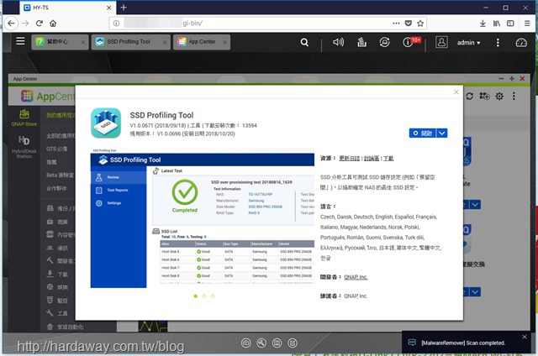This screenshot has height=356, width=538.
Task: Expand the admin user dropdown
Action: [x=468, y=43]
